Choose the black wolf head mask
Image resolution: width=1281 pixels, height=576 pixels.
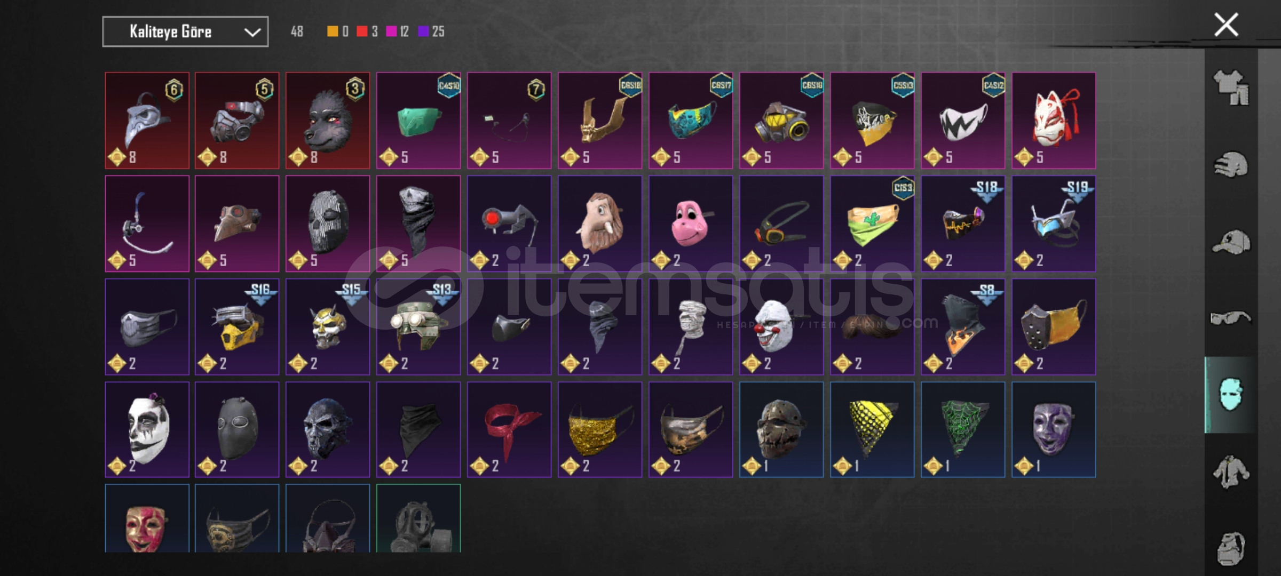(328, 121)
